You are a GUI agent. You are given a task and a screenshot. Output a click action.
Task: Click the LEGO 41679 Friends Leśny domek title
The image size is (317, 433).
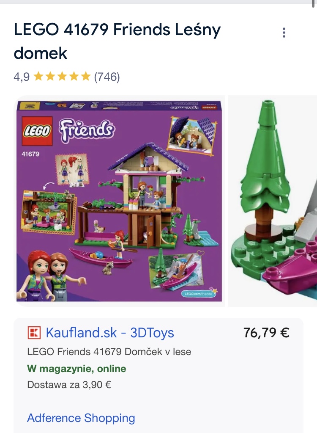click(117, 41)
